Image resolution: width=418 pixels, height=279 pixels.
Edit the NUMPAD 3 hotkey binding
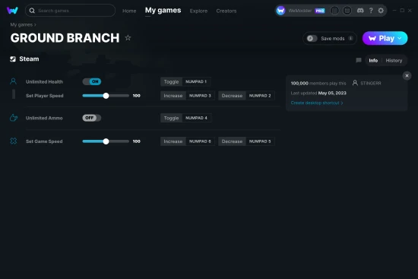(200, 96)
